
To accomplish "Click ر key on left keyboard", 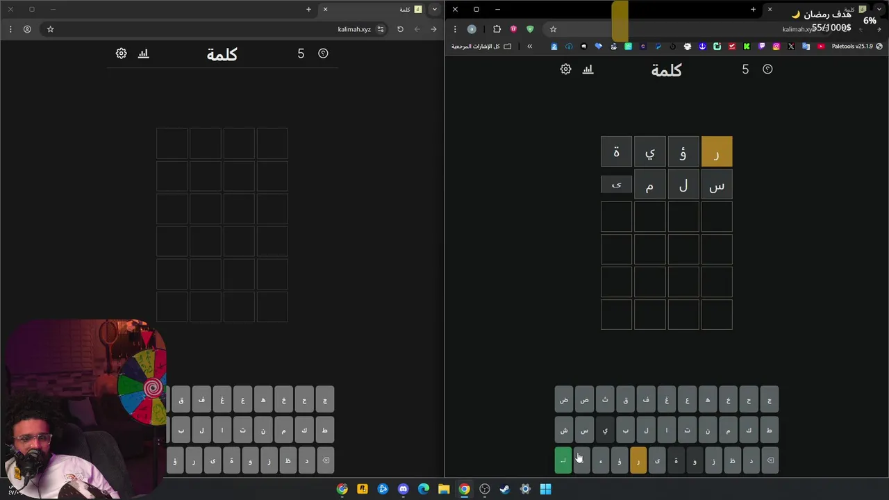I will coord(194,460).
